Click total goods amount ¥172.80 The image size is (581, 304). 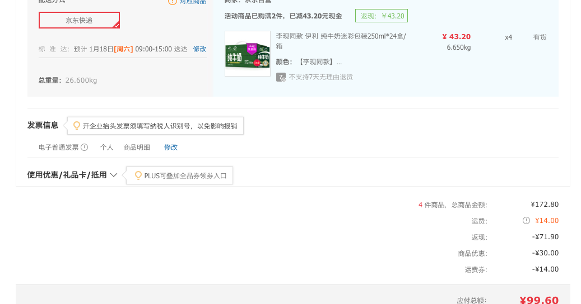click(x=545, y=205)
